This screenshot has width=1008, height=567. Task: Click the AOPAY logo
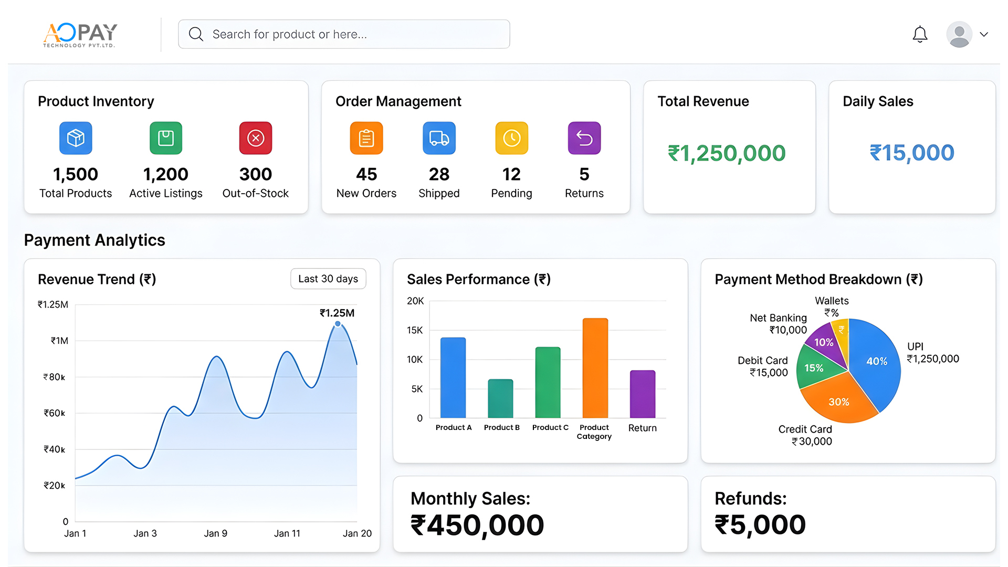80,35
